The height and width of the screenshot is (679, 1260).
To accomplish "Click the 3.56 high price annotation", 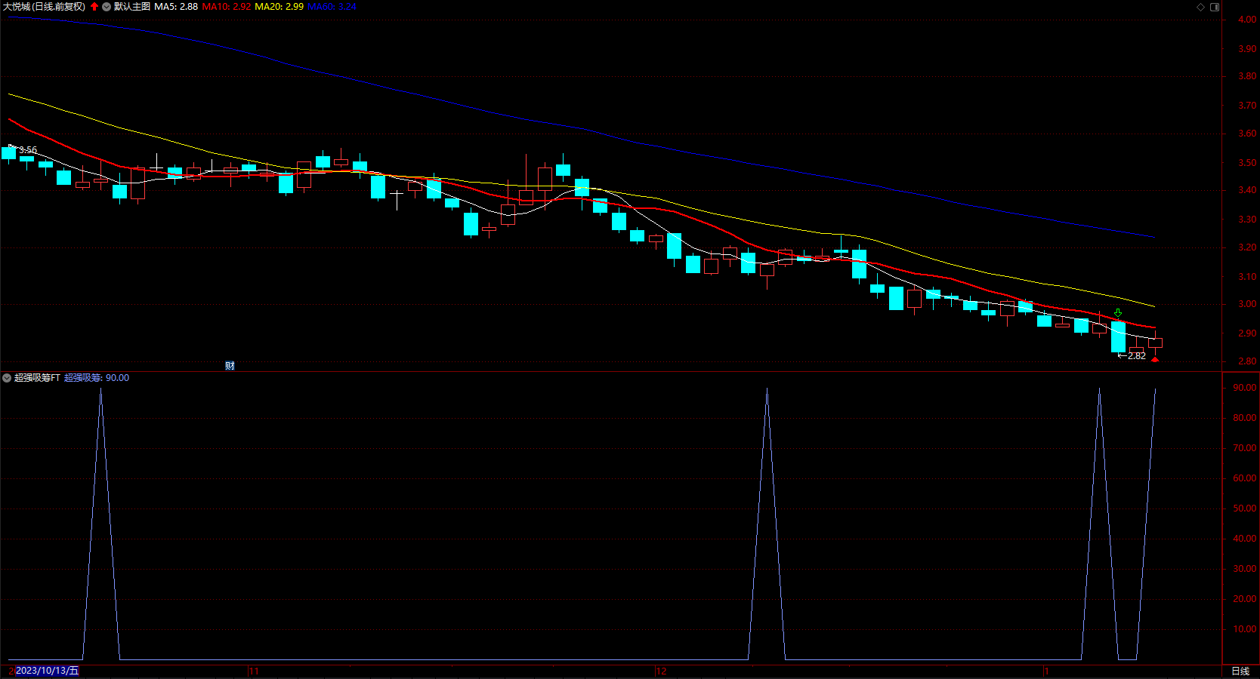I will point(28,150).
